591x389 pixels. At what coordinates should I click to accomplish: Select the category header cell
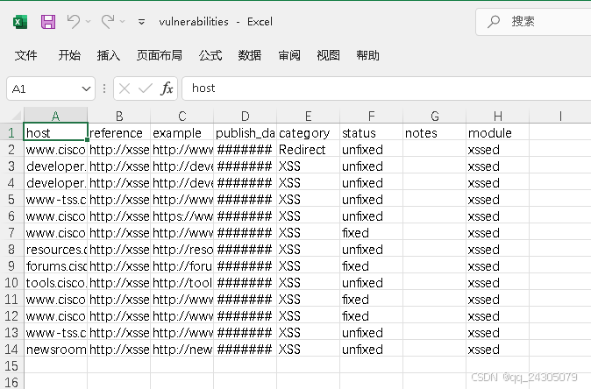pos(309,132)
